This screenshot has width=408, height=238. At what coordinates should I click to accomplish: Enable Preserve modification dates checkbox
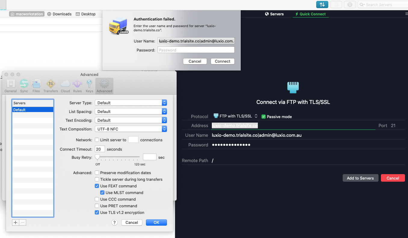coord(97,173)
